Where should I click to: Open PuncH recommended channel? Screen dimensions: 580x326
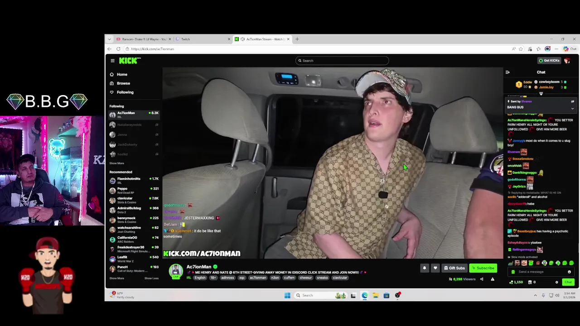tap(134, 268)
